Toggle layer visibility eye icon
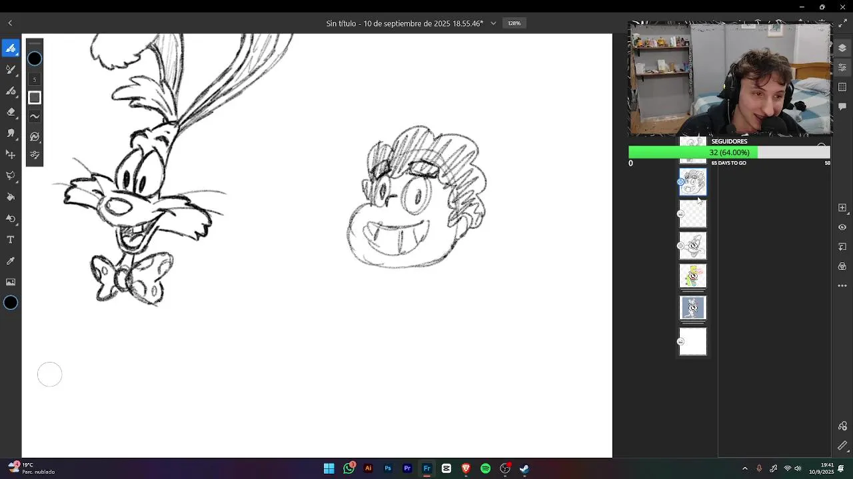This screenshot has width=853, height=479. click(x=842, y=228)
